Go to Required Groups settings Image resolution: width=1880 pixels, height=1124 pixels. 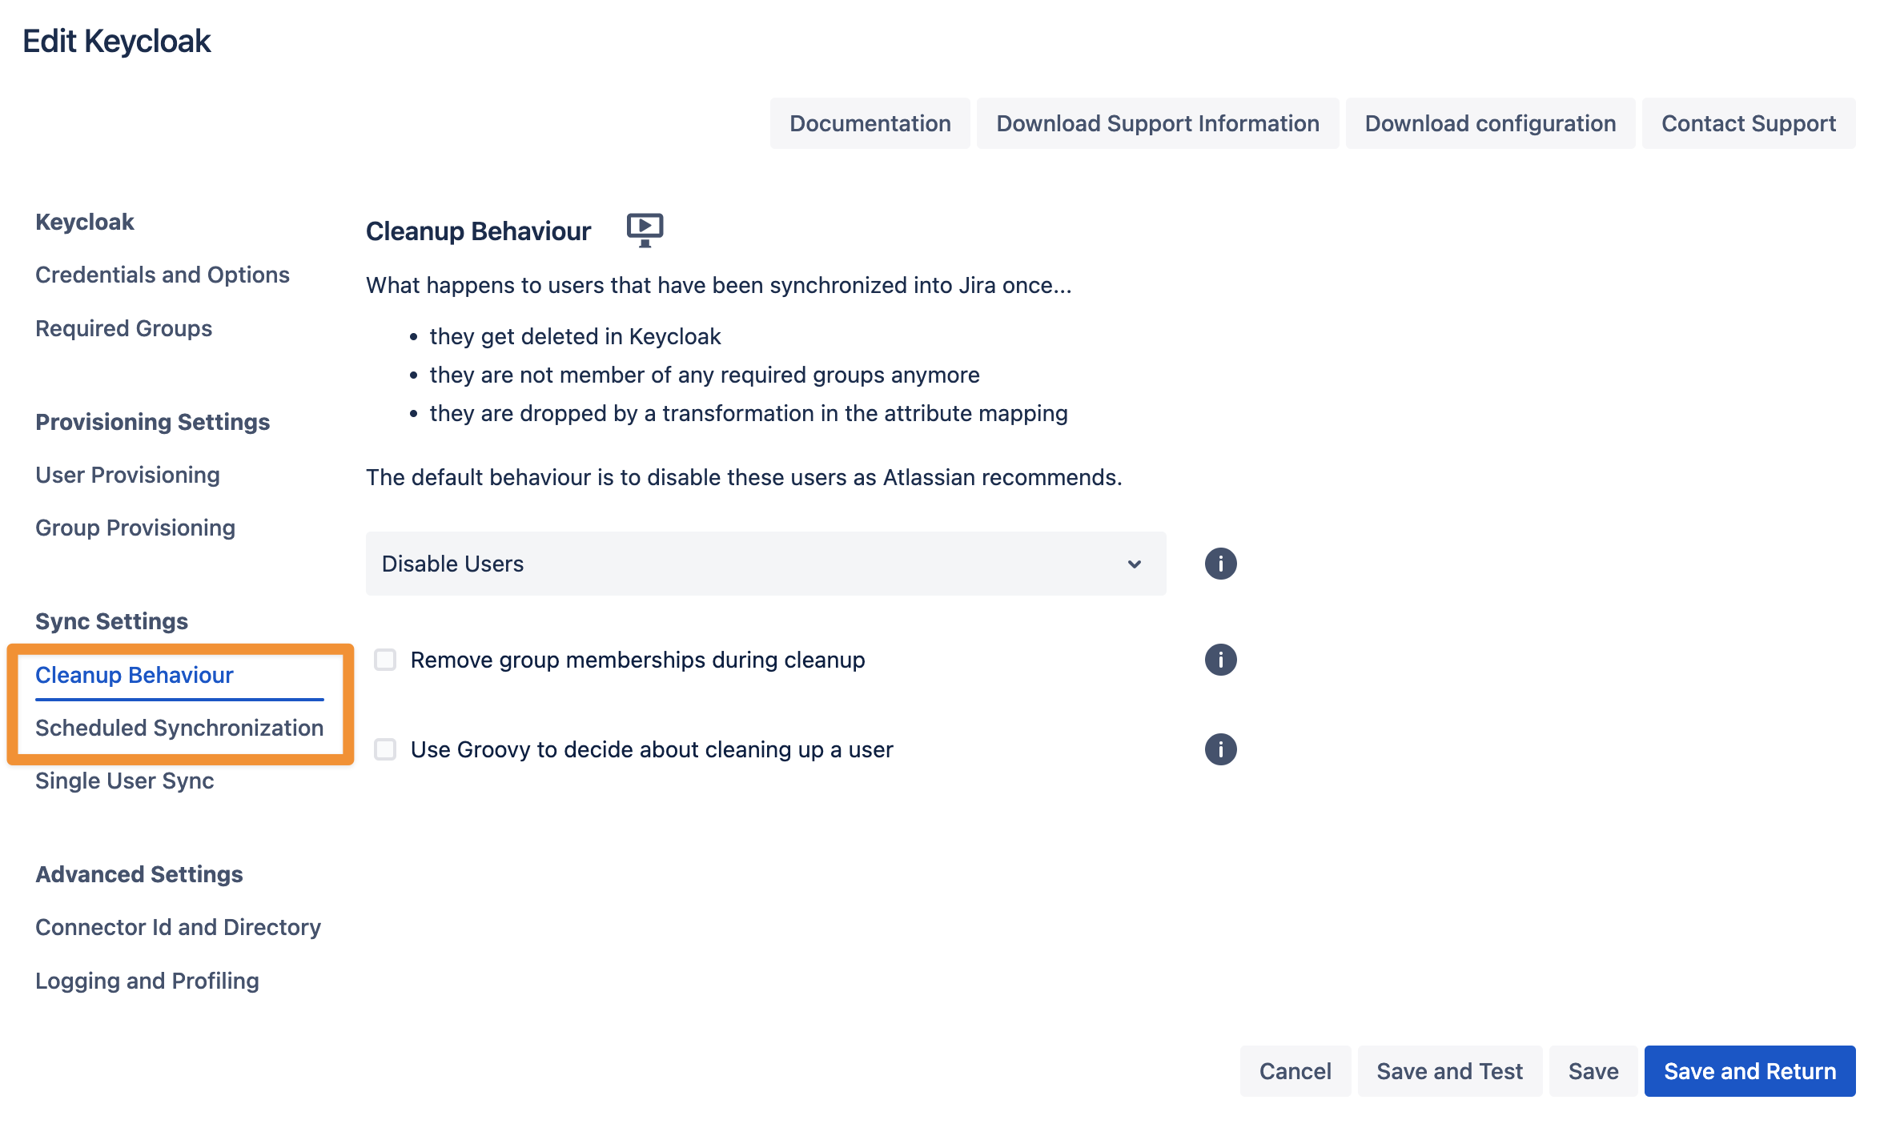click(x=123, y=328)
